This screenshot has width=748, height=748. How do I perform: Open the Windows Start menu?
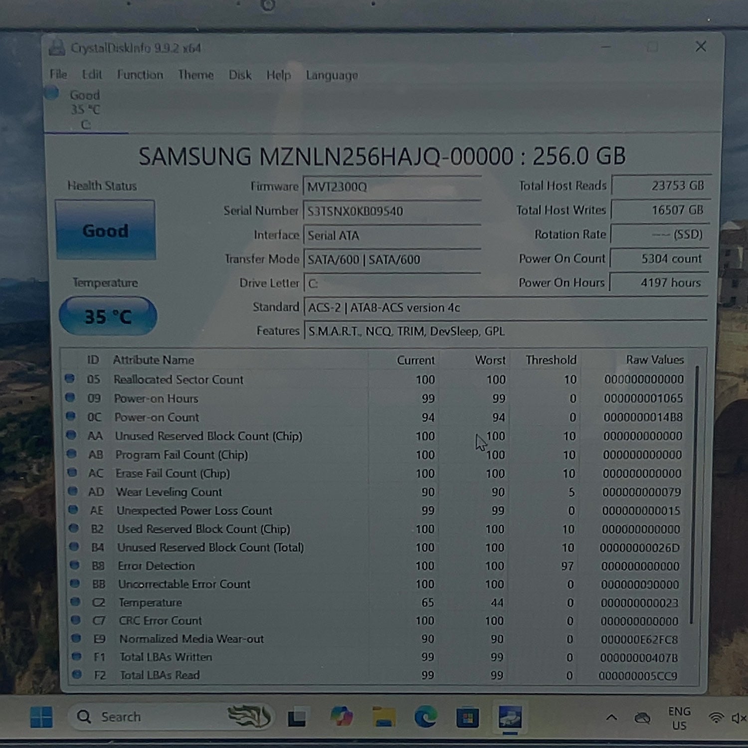[41, 717]
